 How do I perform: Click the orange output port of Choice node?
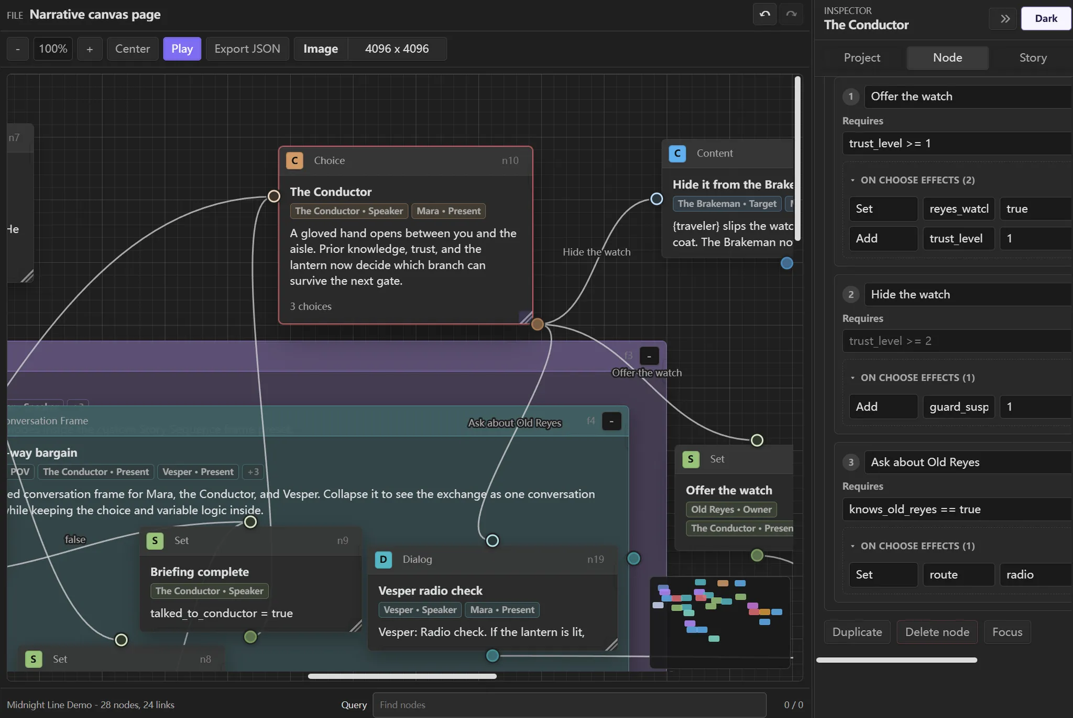[x=537, y=324]
